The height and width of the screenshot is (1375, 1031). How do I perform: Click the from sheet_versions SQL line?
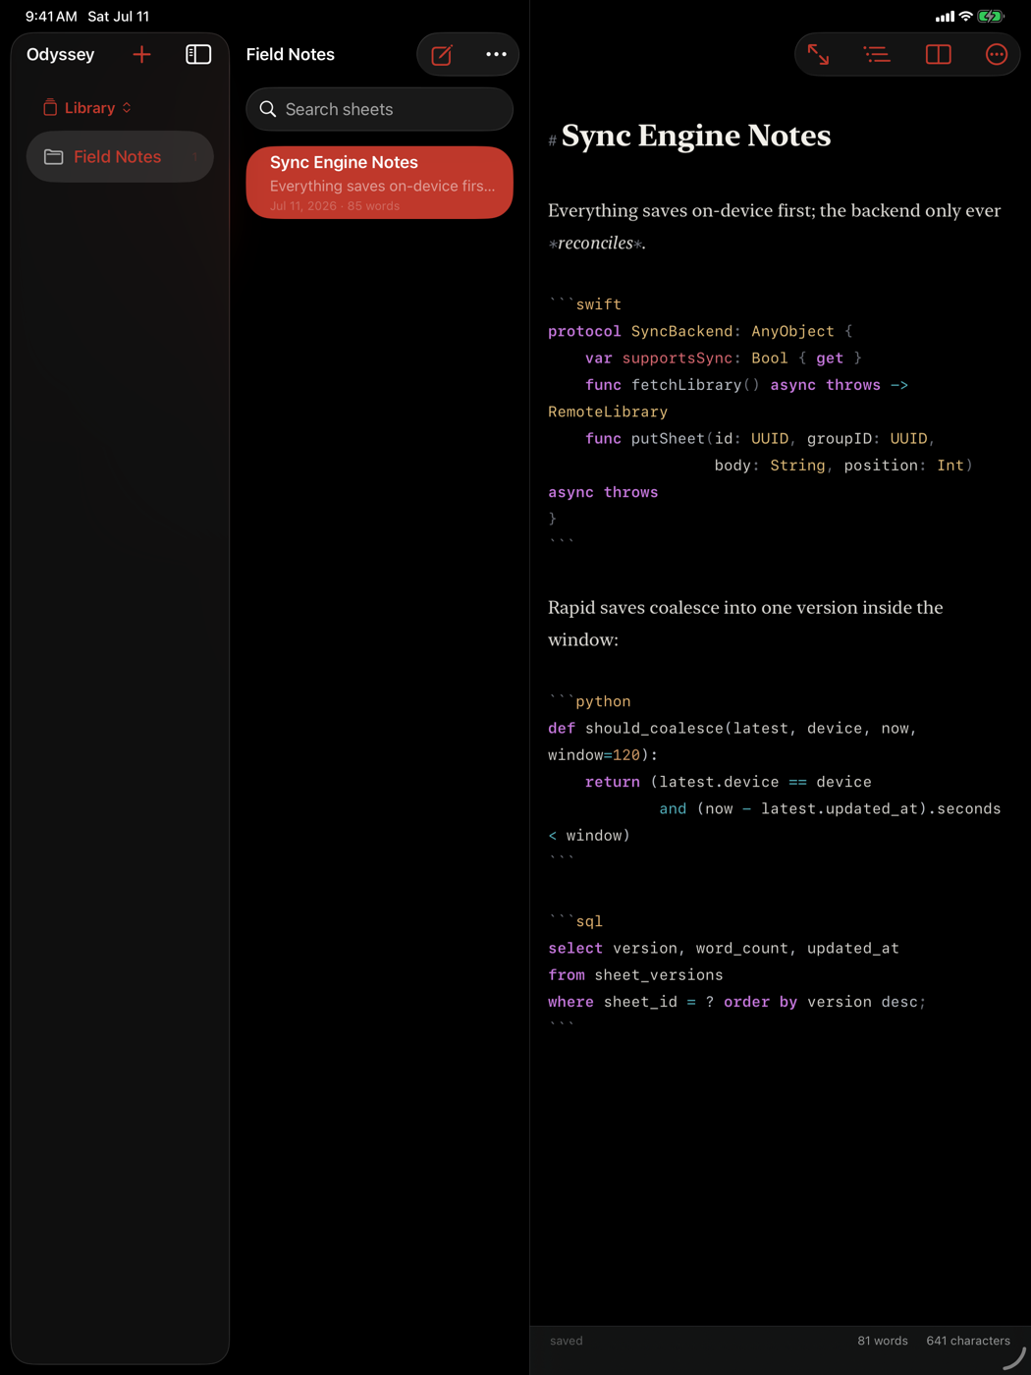pyautogui.click(x=635, y=975)
